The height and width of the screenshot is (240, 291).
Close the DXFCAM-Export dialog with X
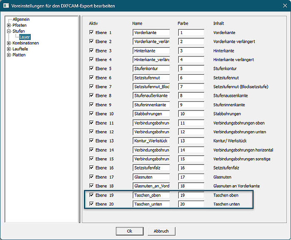(285, 6)
